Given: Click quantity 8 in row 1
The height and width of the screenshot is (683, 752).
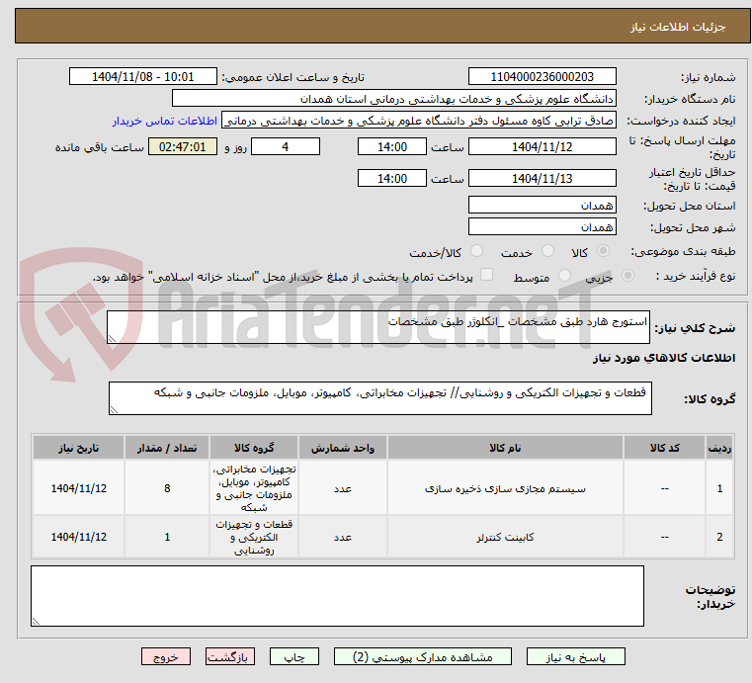Looking at the screenshot, I should pyautogui.click(x=167, y=488).
